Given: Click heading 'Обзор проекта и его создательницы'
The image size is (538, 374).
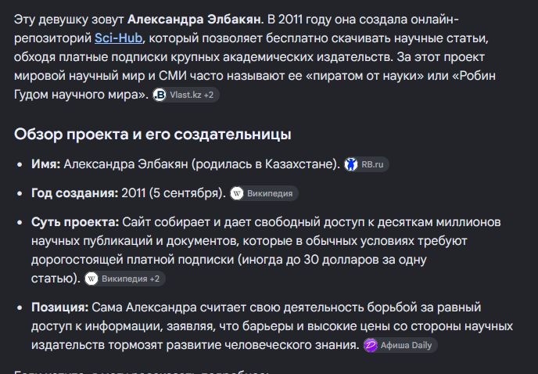Looking at the screenshot, I should (152, 135).
